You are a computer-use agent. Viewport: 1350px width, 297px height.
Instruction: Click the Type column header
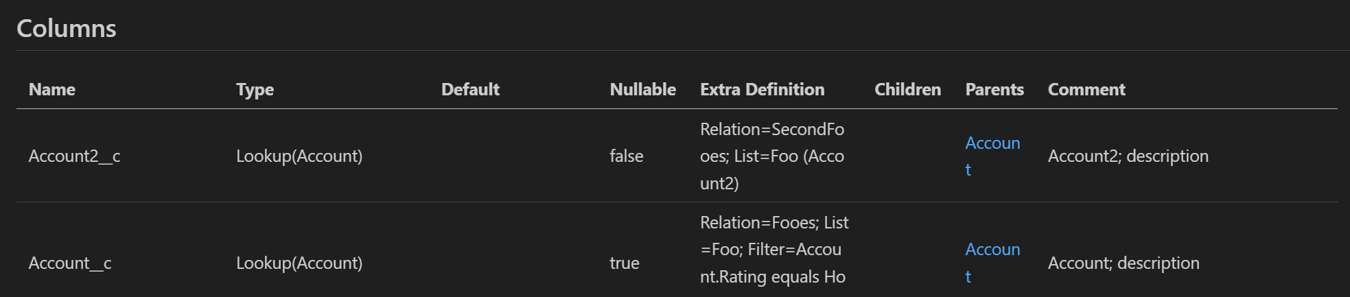(255, 89)
